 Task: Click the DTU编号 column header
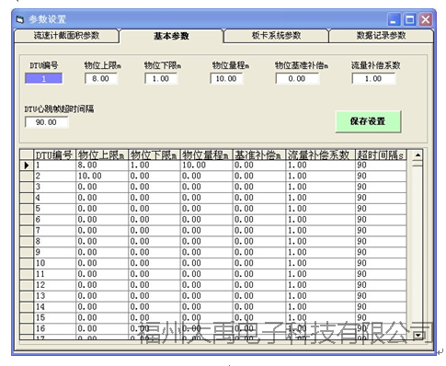(x=54, y=154)
